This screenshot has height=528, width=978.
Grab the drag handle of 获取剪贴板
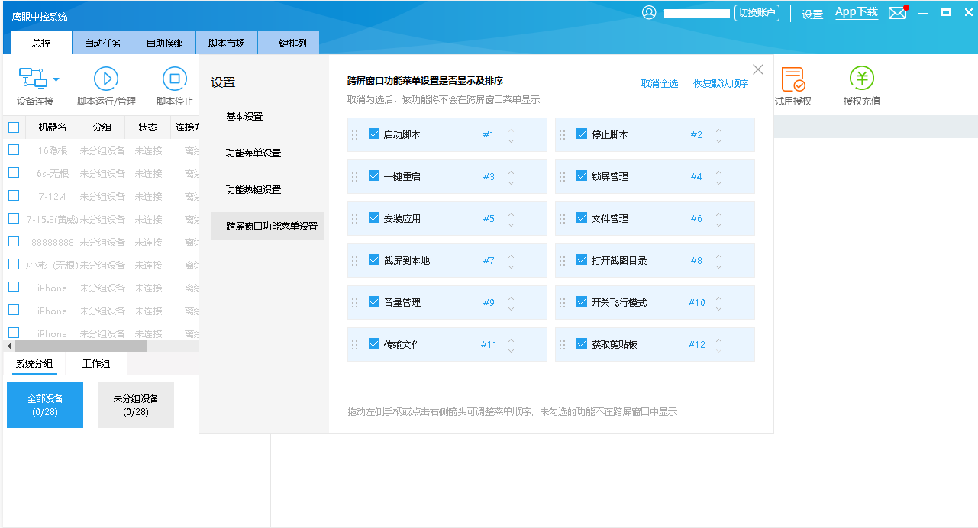click(x=562, y=345)
